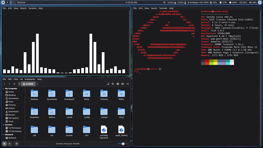The height and width of the screenshot is (148, 263).
Task: Go up to parent directory
Action: (x=14, y=84)
